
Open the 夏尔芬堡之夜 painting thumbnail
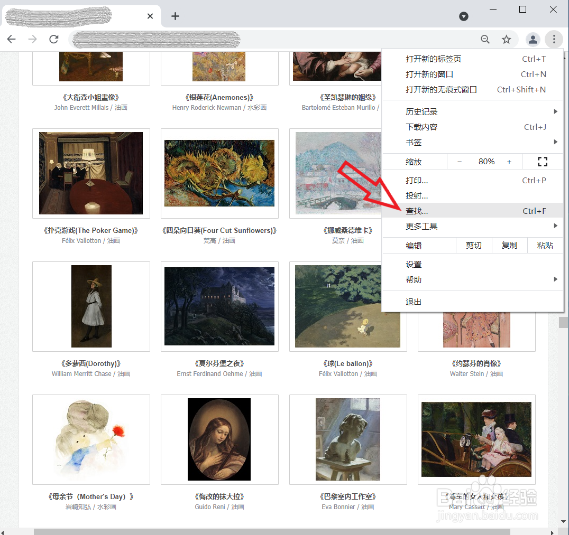(x=219, y=306)
